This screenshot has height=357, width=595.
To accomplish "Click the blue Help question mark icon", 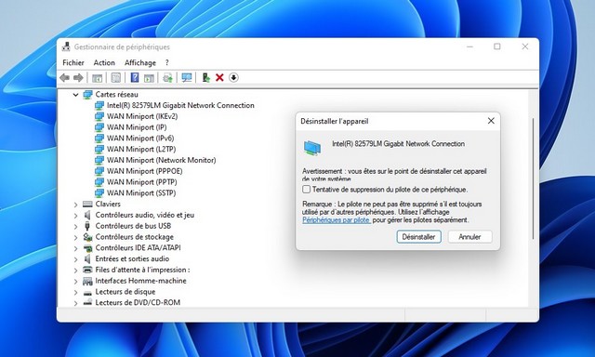I will [135, 77].
